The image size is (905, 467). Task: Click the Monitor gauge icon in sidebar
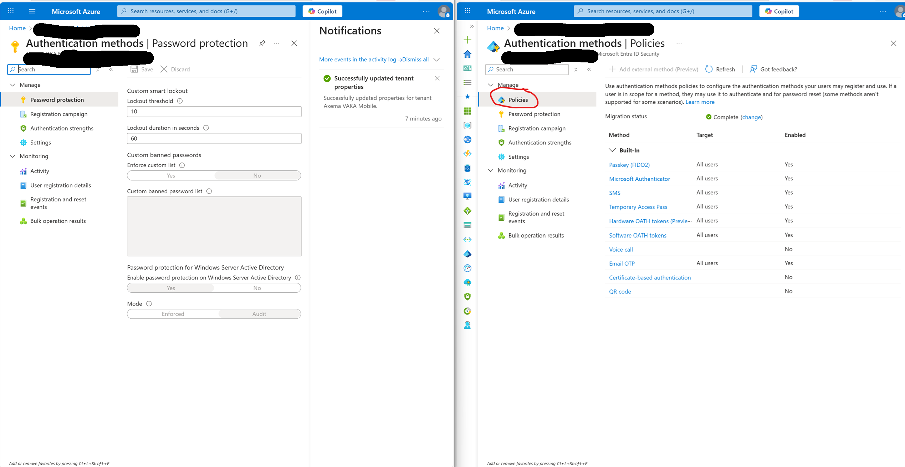pyautogui.click(x=467, y=268)
